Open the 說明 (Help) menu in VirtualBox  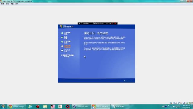tap(17, 4)
